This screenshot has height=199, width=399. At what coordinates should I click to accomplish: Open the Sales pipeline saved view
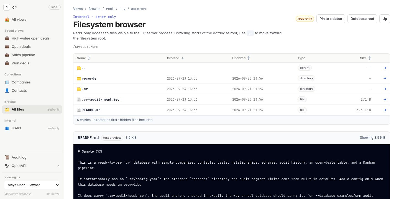(32, 55)
